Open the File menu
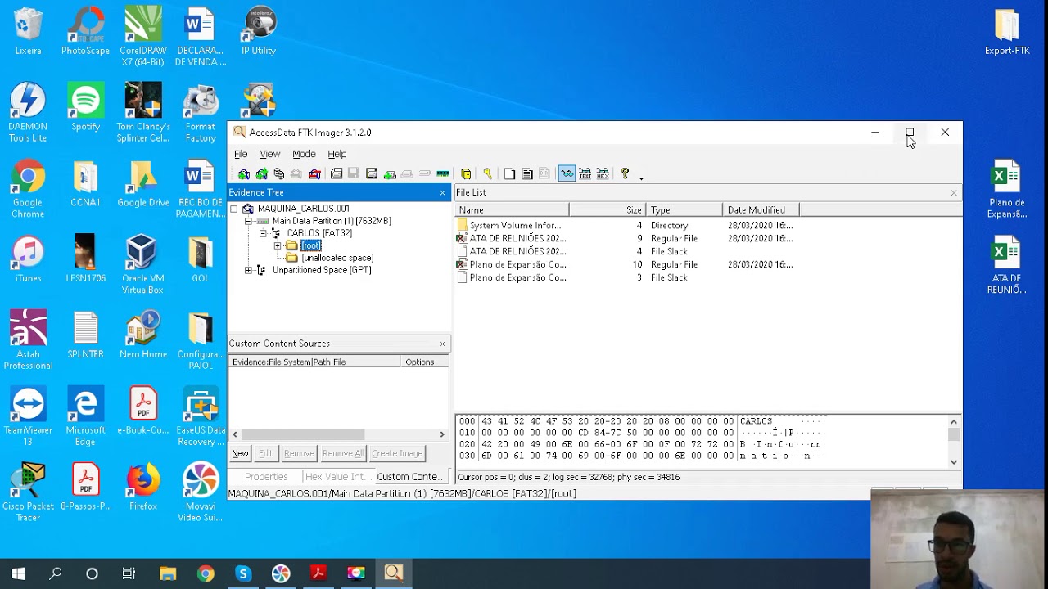The height and width of the screenshot is (589, 1048). point(241,154)
